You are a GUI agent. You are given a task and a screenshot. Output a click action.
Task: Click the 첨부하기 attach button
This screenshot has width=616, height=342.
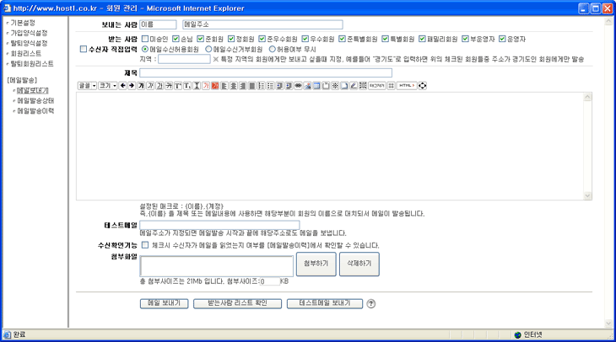click(x=316, y=264)
